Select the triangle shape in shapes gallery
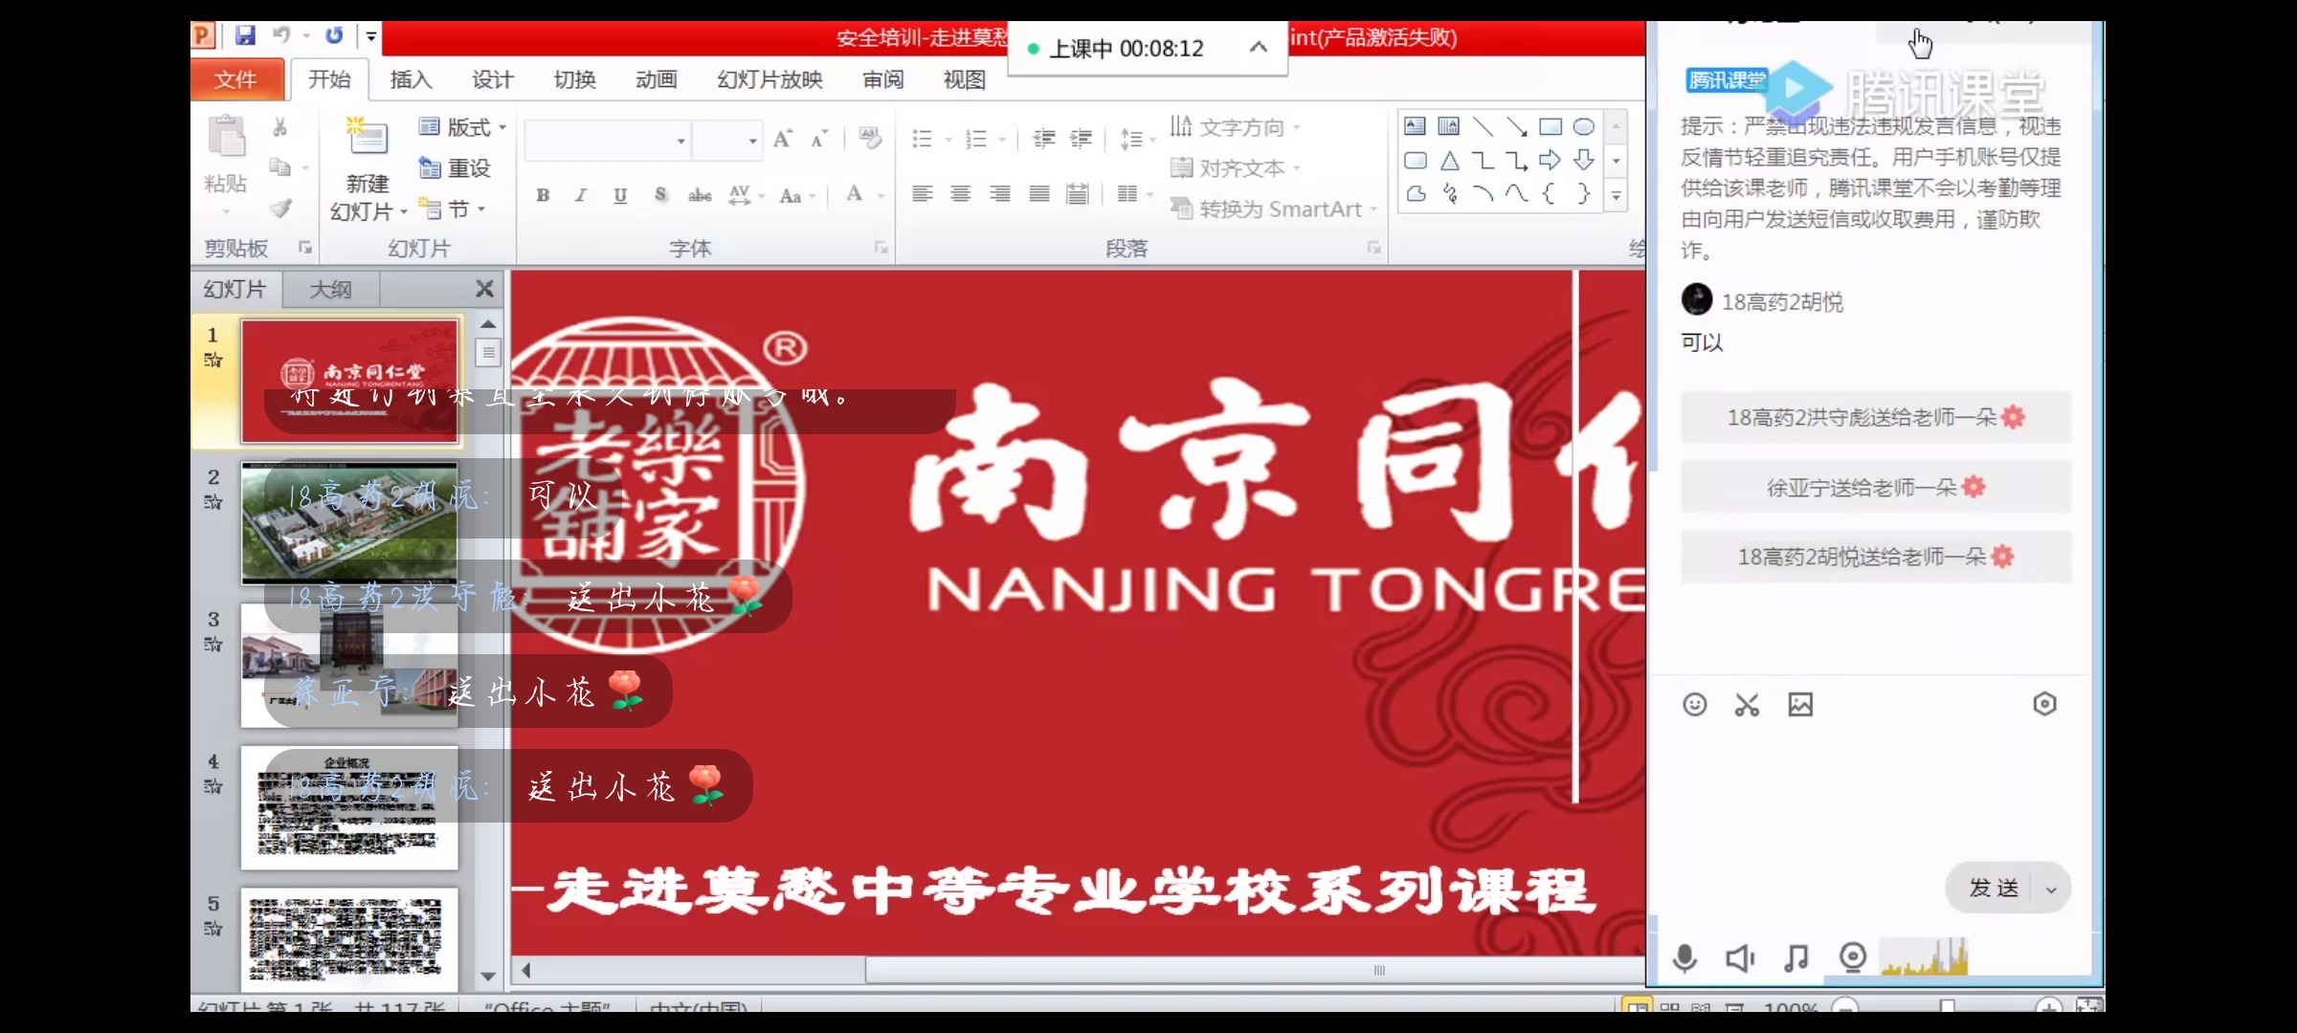 pyautogui.click(x=1450, y=161)
